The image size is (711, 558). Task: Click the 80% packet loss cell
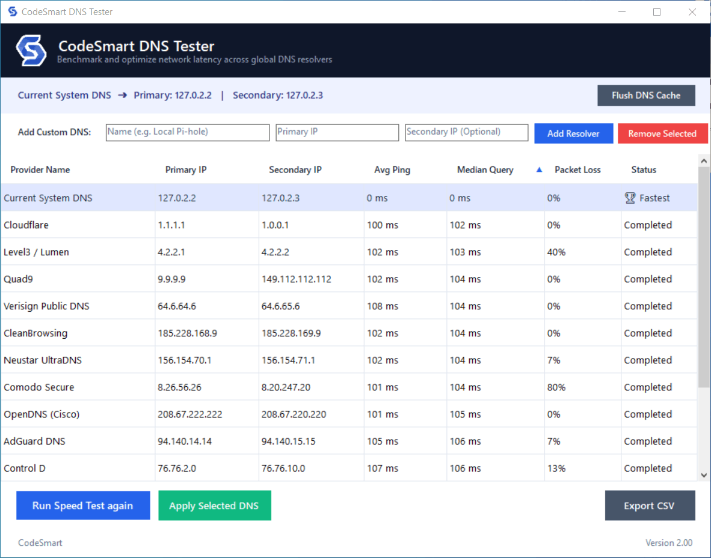(556, 387)
